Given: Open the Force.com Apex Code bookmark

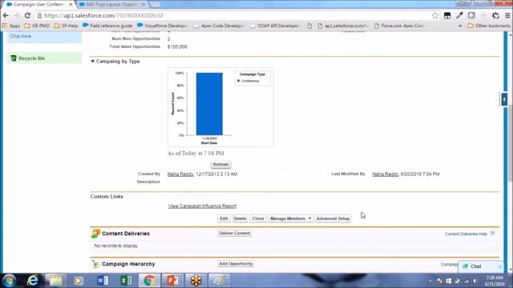Looking at the screenshot, I should 399,26.
